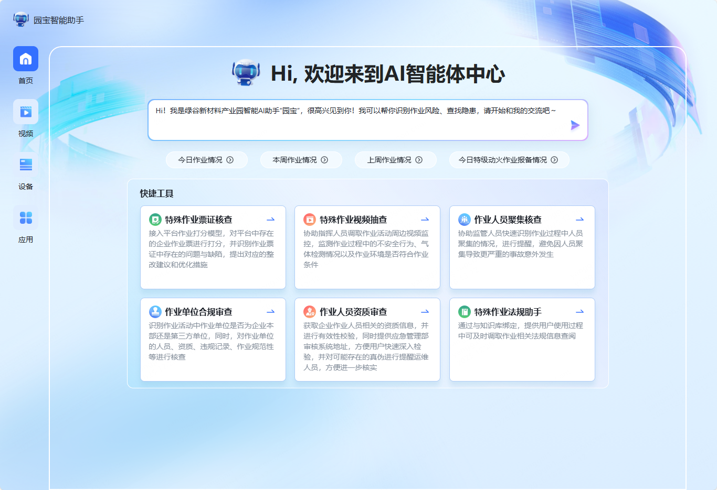
Task: Click description text of 特殊作业票证核查 card
Action: pos(211,249)
